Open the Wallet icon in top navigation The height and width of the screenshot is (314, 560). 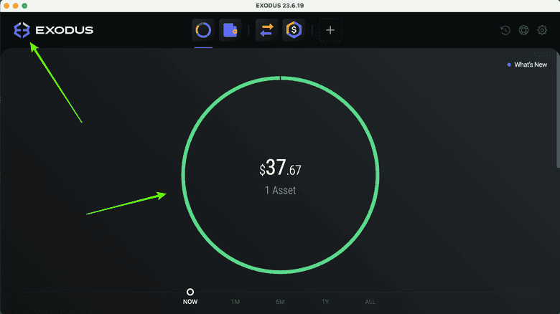(230, 30)
